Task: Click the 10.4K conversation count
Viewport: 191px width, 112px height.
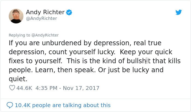Action: click(23, 105)
